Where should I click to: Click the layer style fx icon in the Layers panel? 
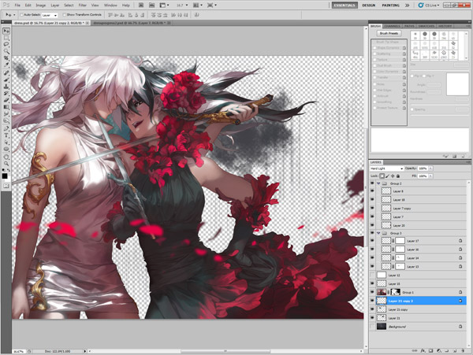click(x=423, y=351)
